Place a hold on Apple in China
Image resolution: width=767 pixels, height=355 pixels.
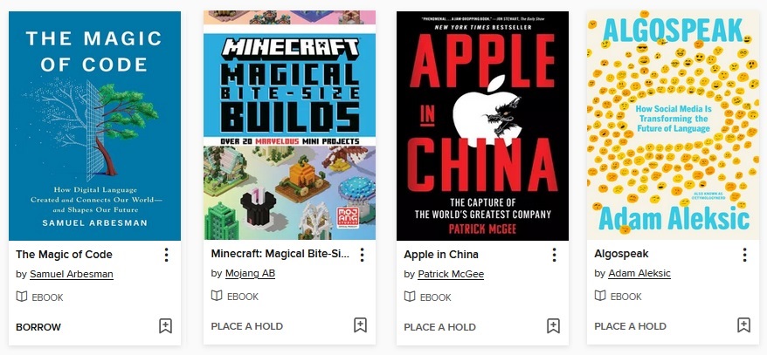pyautogui.click(x=439, y=327)
